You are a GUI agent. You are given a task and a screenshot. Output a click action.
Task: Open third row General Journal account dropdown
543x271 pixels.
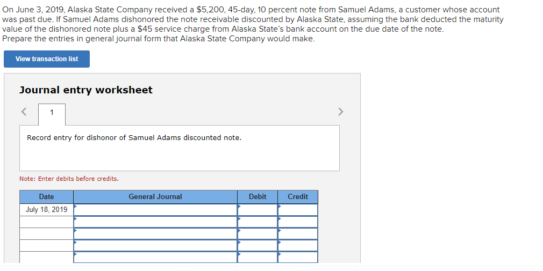pos(155,233)
